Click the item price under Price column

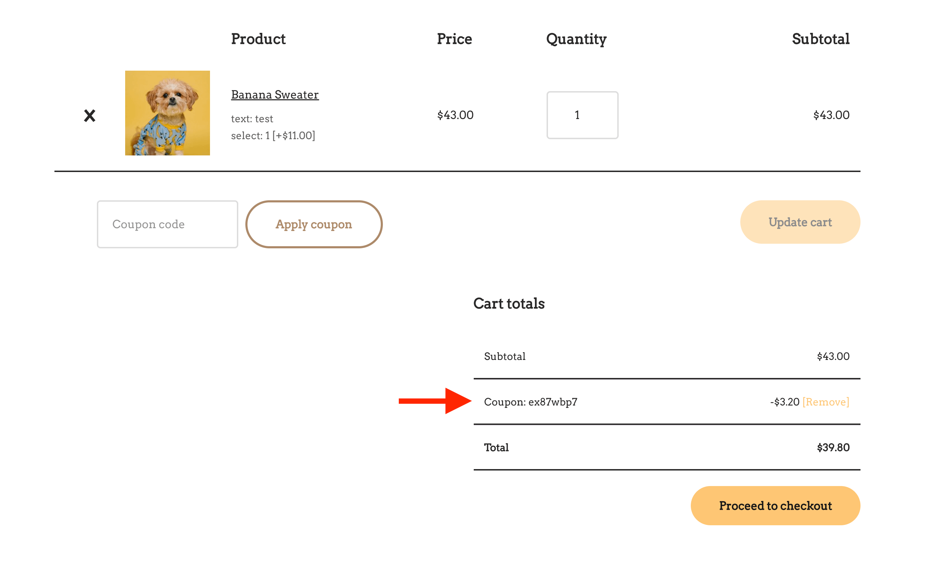[x=455, y=115]
